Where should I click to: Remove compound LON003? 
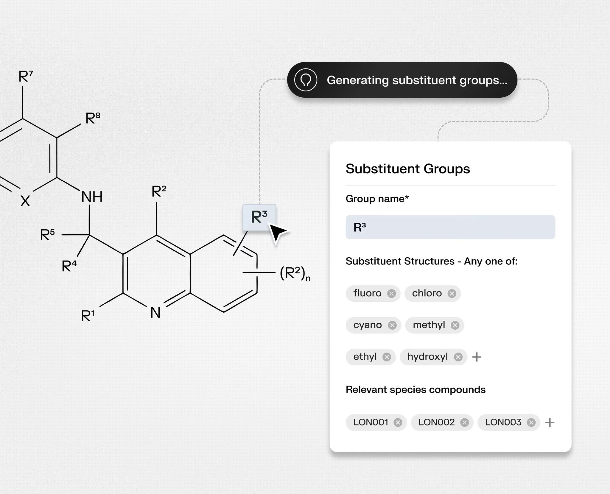point(531,423)
